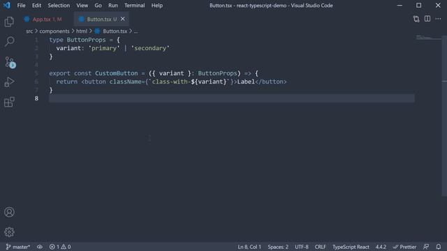Change indentation Spaces: 2
This screenshot has width=447, height=251.
click(278, 247)
